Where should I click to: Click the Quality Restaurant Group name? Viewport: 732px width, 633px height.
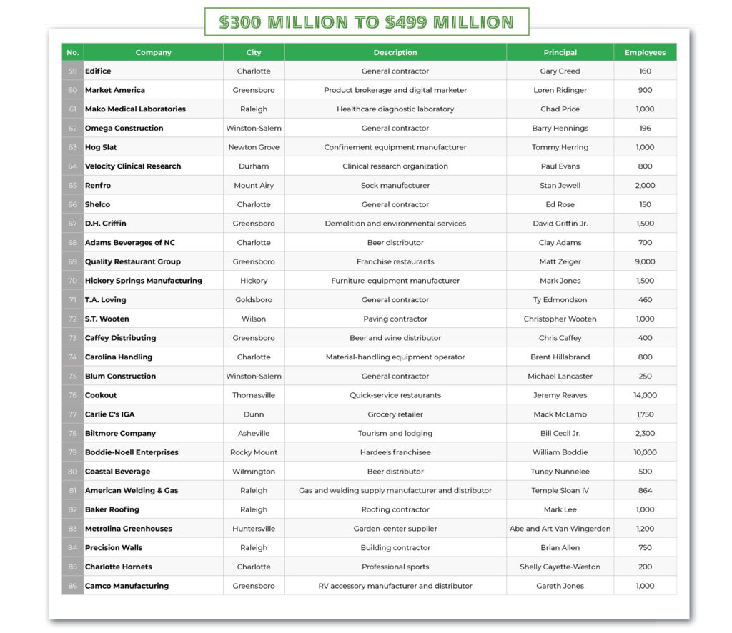click(x=132, y=261)
